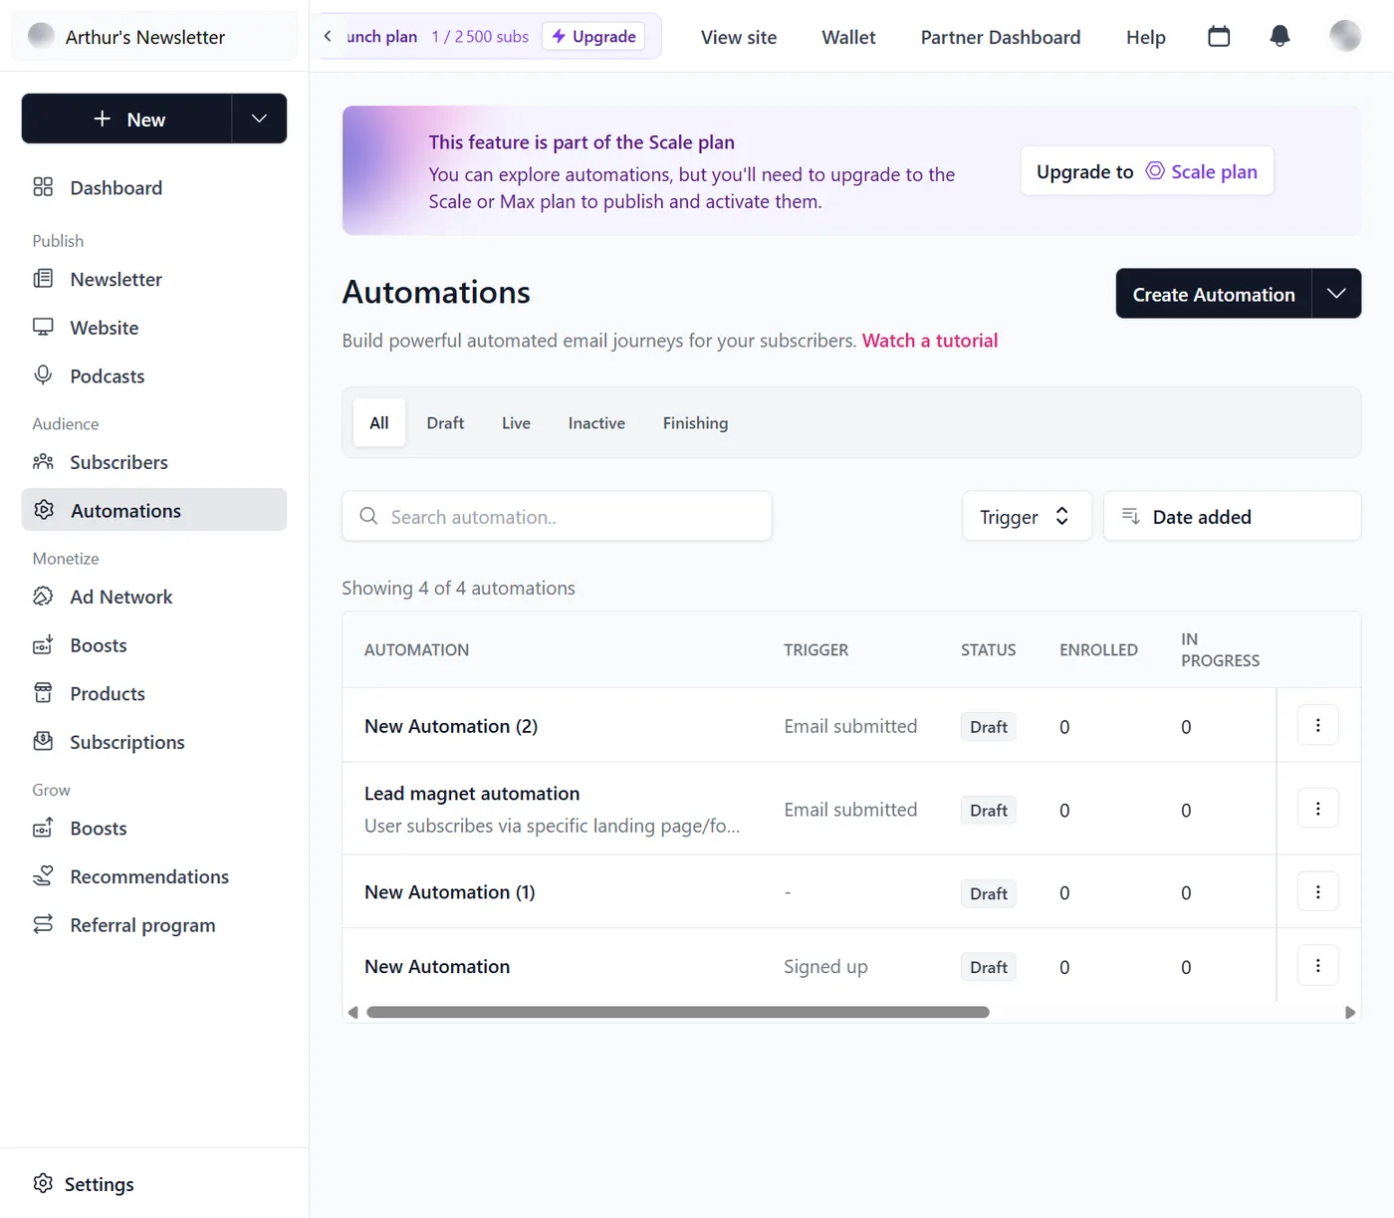Image resolution: width=1394 pixels, height=1218 pixels.
Task: Open the Date added sort dropdown
Action: click(1232, 516)
